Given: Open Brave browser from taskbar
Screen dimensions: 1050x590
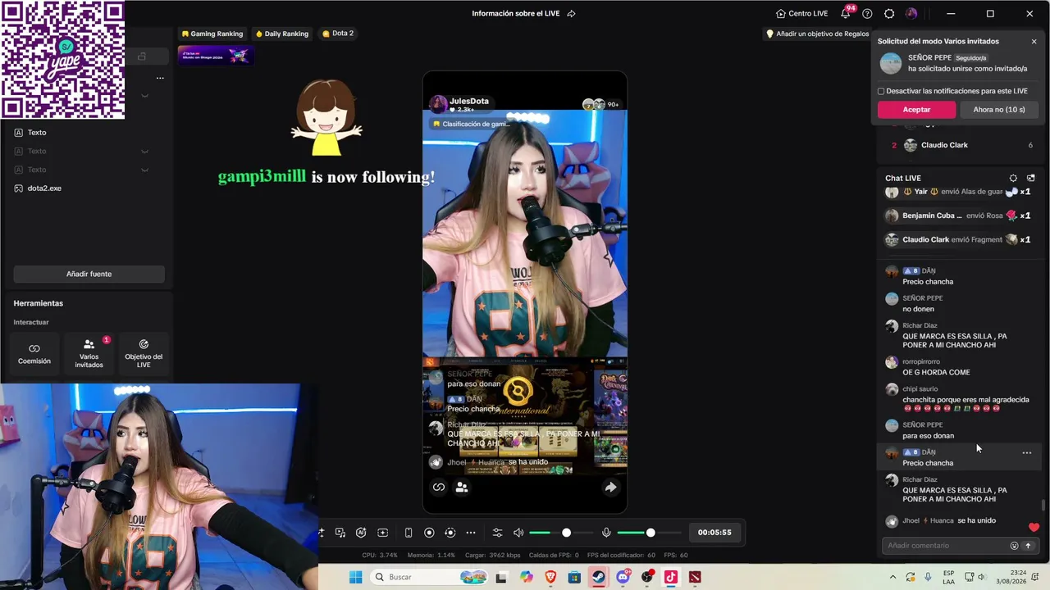Looking at the screenshot, I should pos(550,577).
